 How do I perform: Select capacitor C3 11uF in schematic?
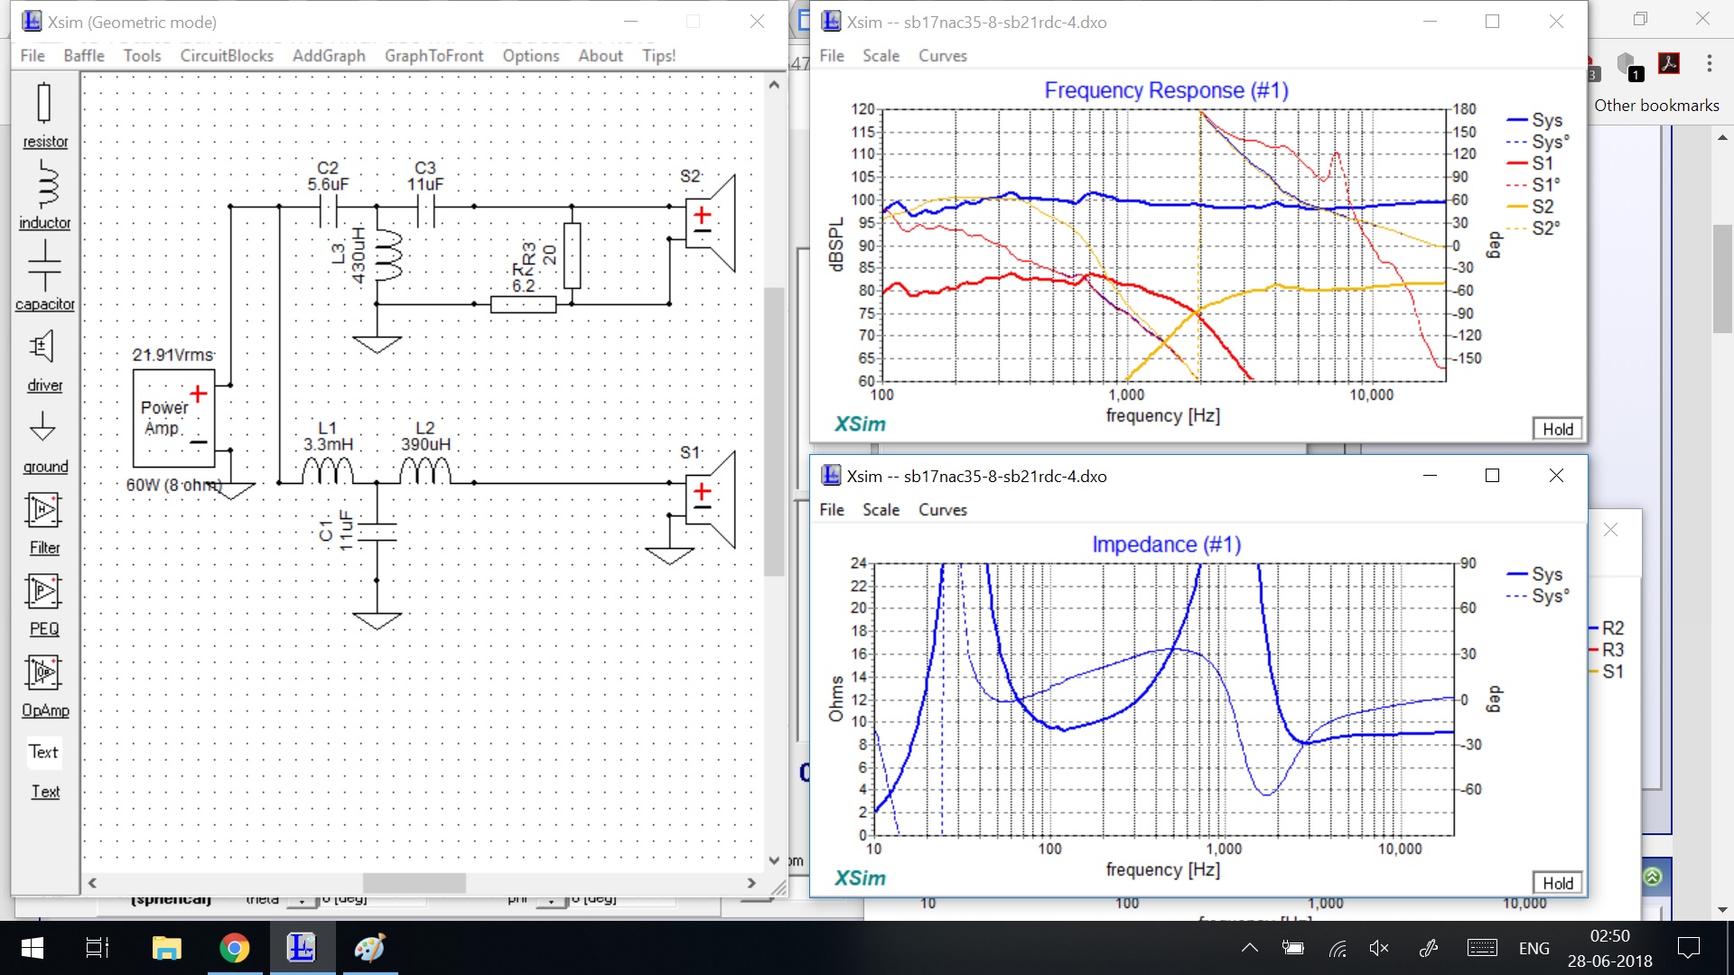(x=425, y=212)
